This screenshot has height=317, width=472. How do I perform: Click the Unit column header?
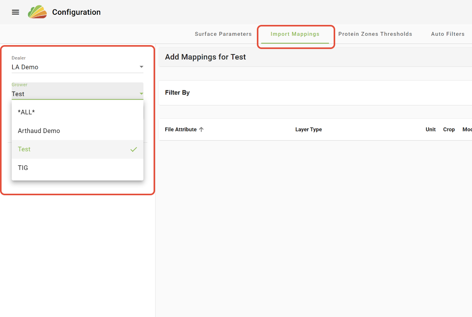click(430, 130)
